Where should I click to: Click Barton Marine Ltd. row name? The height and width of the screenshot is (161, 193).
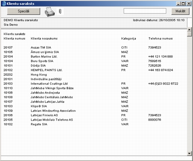(44, 56)
